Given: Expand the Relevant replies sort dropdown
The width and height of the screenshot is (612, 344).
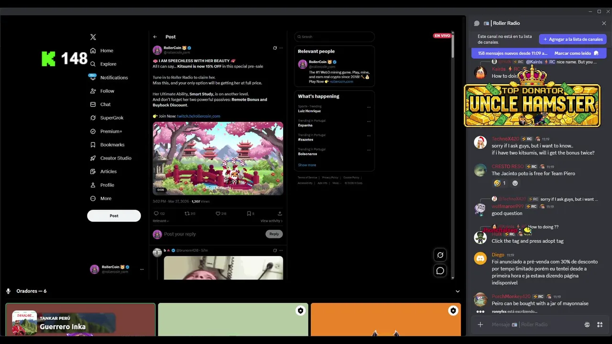Looking at the screenshot, I should click(x=161, y=221).
